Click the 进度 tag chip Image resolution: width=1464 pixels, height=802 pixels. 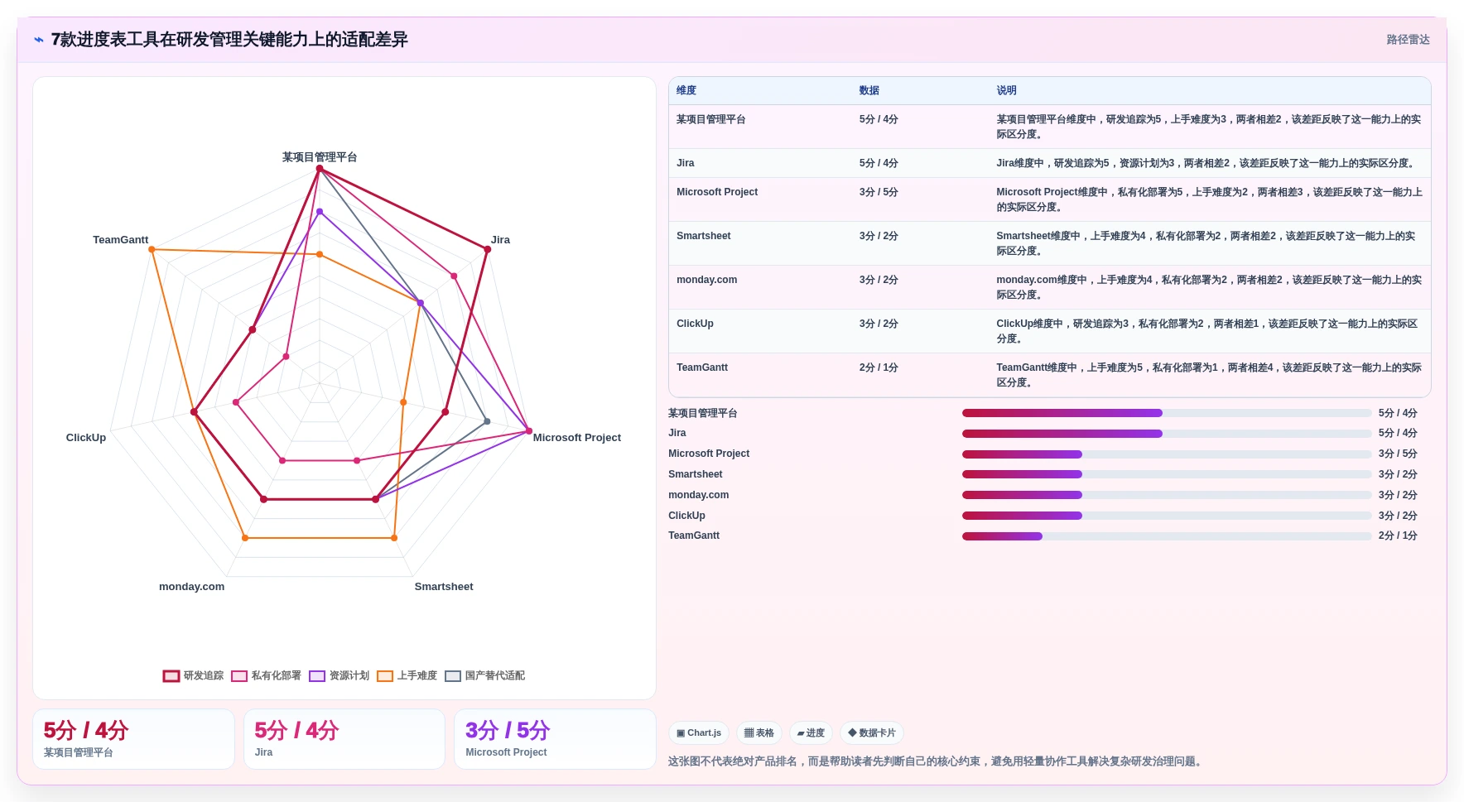point(811,733)
